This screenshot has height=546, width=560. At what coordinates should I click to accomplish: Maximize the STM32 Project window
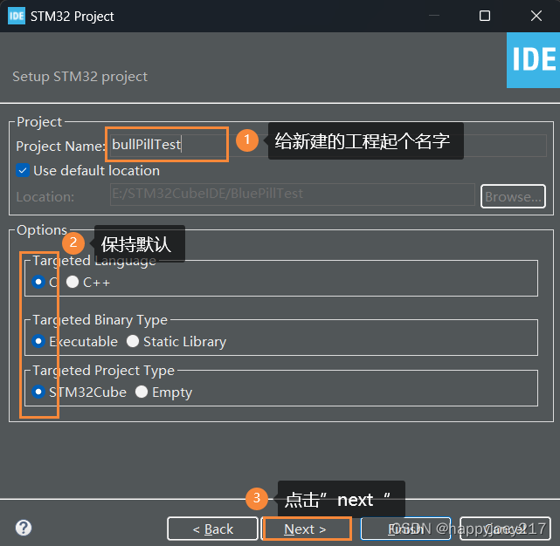pyautogui.click(x=485, y=16)
